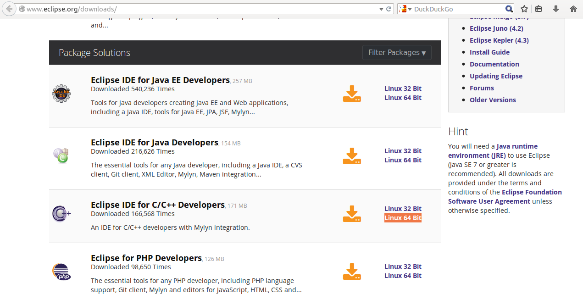Click C/C++ orange download icon
583x305 pixels.
pos(352,214)
